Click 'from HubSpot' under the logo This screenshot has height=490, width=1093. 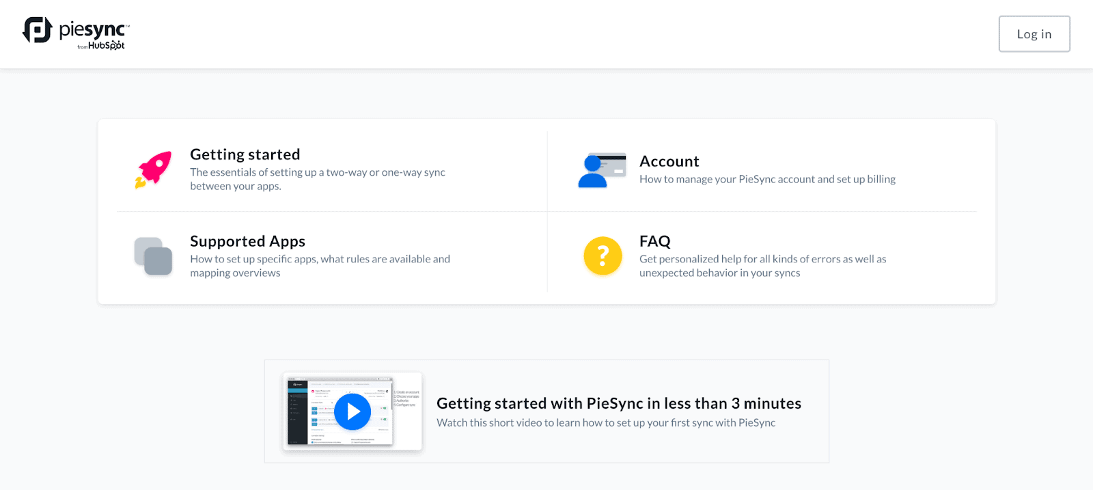tap(101, 46)
